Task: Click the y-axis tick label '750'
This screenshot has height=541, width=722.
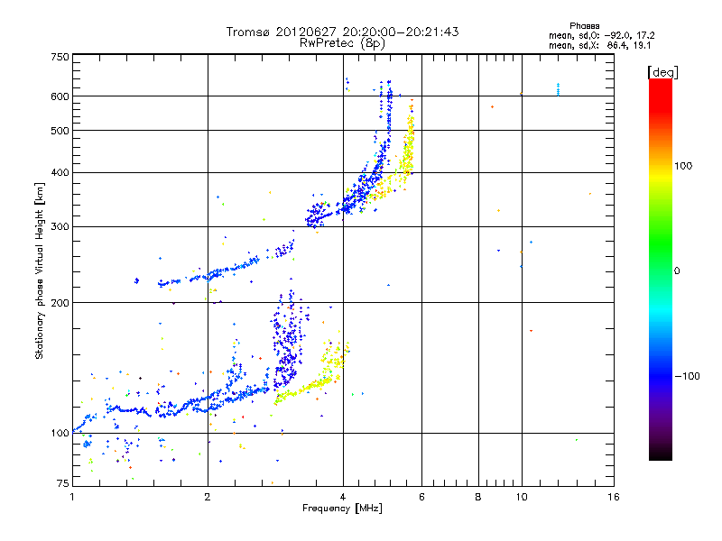Action: (60, 57)
